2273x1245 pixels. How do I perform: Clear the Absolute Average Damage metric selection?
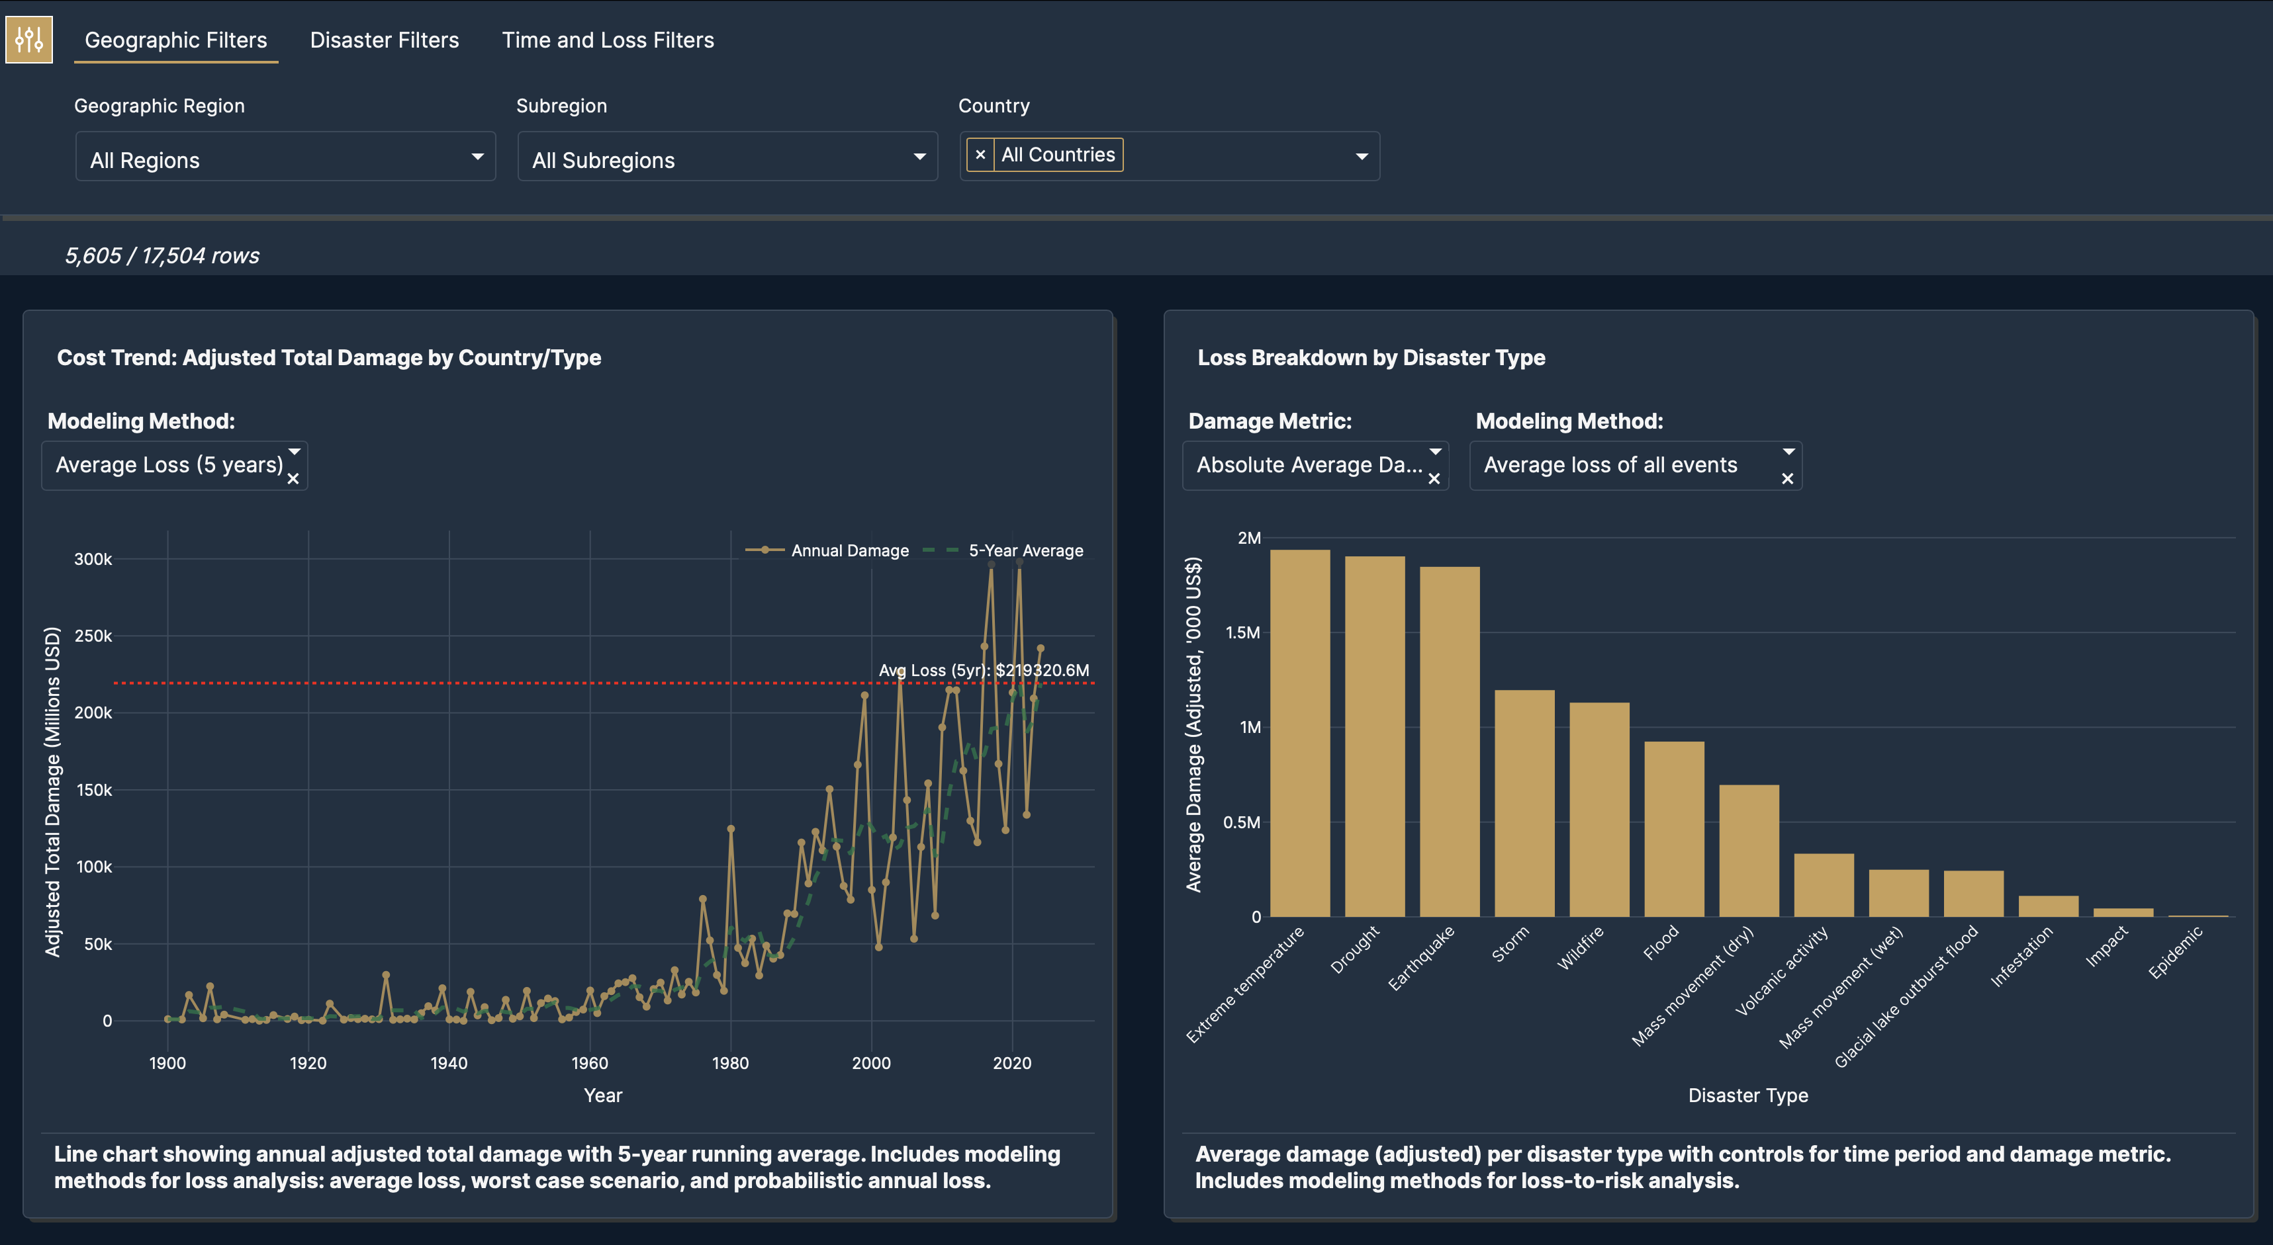pos(1434,479)
